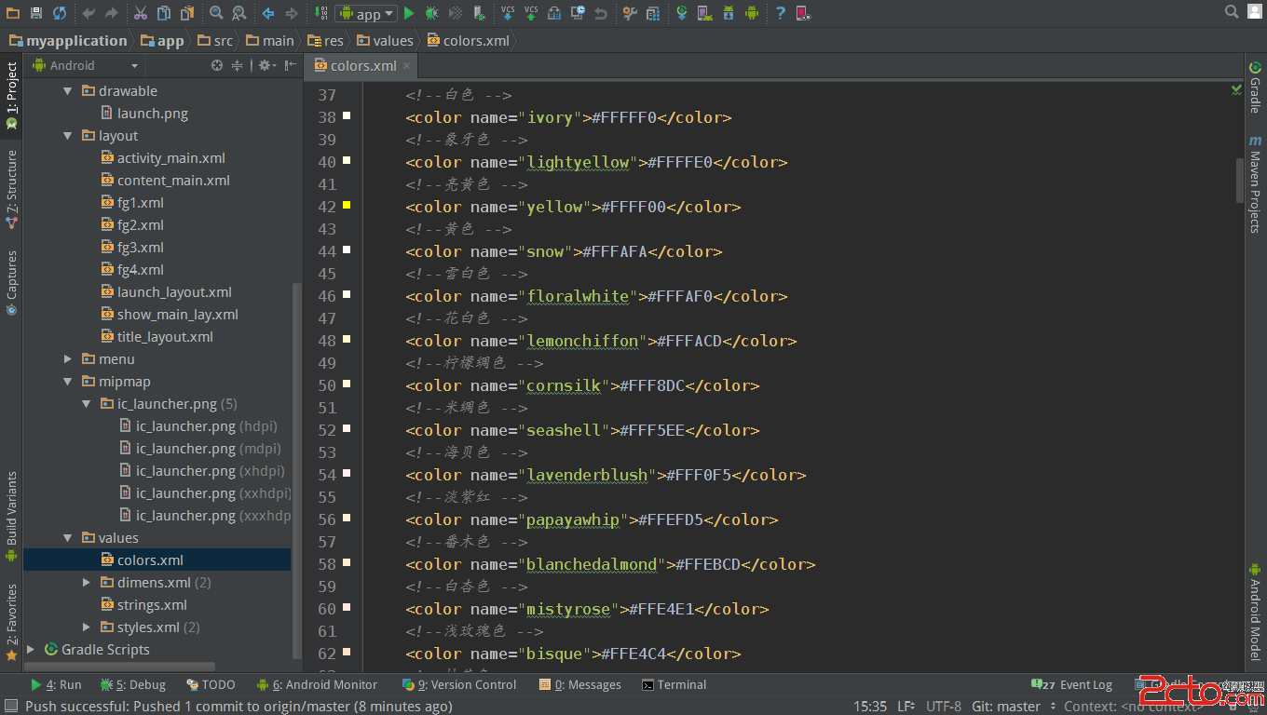Click the Cut scissors icon
Viewport: 1267px width, 715px height.
140,13
